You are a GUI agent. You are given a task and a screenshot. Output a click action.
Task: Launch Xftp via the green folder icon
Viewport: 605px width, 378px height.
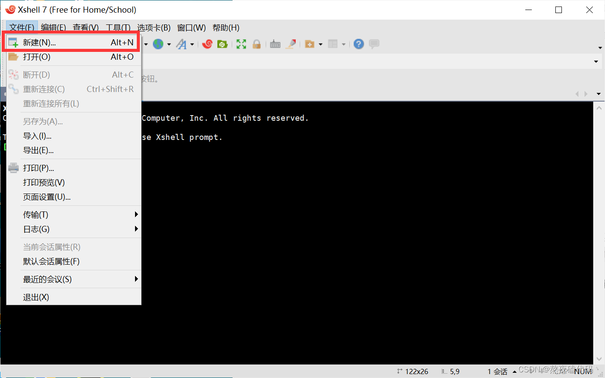[x=223, y=44]
